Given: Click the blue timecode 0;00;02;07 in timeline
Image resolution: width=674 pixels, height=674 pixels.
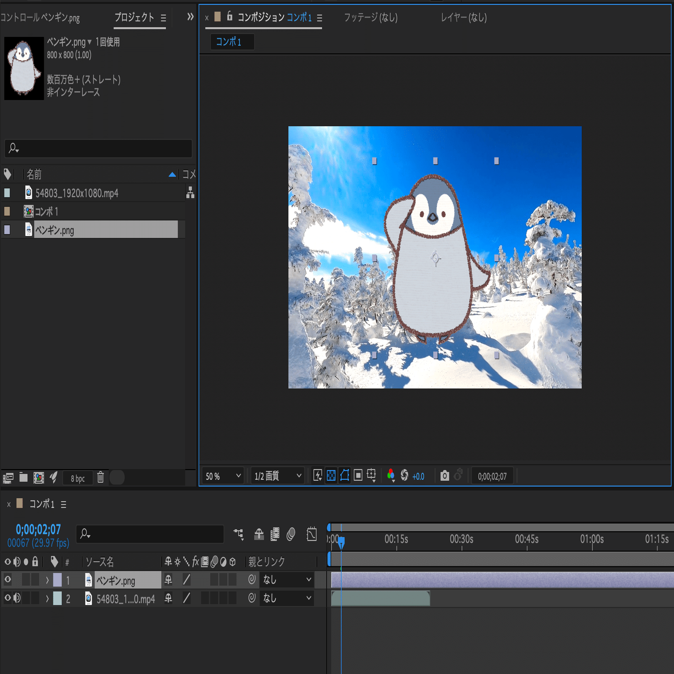Looking at the screenshot, I should click(x=38, y=529).
